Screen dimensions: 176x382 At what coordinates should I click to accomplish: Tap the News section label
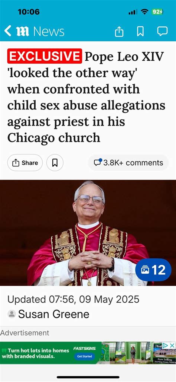coord(49,32)
